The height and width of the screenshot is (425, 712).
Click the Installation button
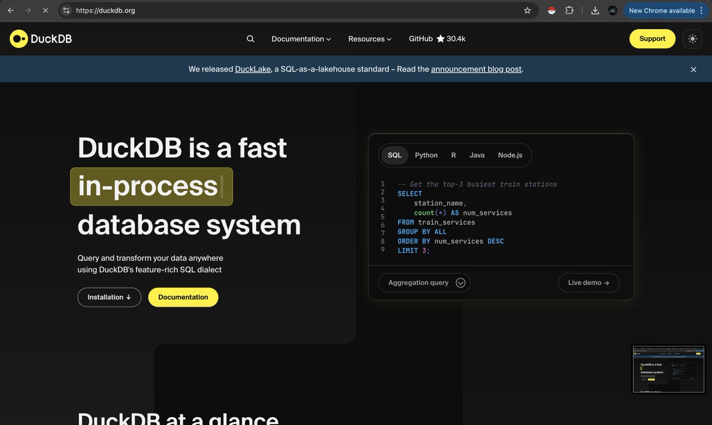pyautogui.click(x=109, y=297)
